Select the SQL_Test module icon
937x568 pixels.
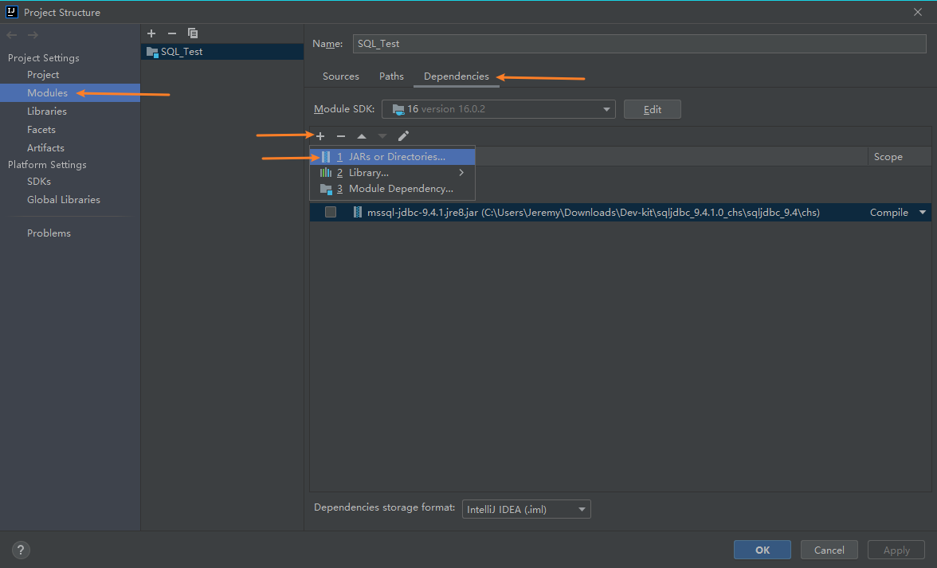152,51
